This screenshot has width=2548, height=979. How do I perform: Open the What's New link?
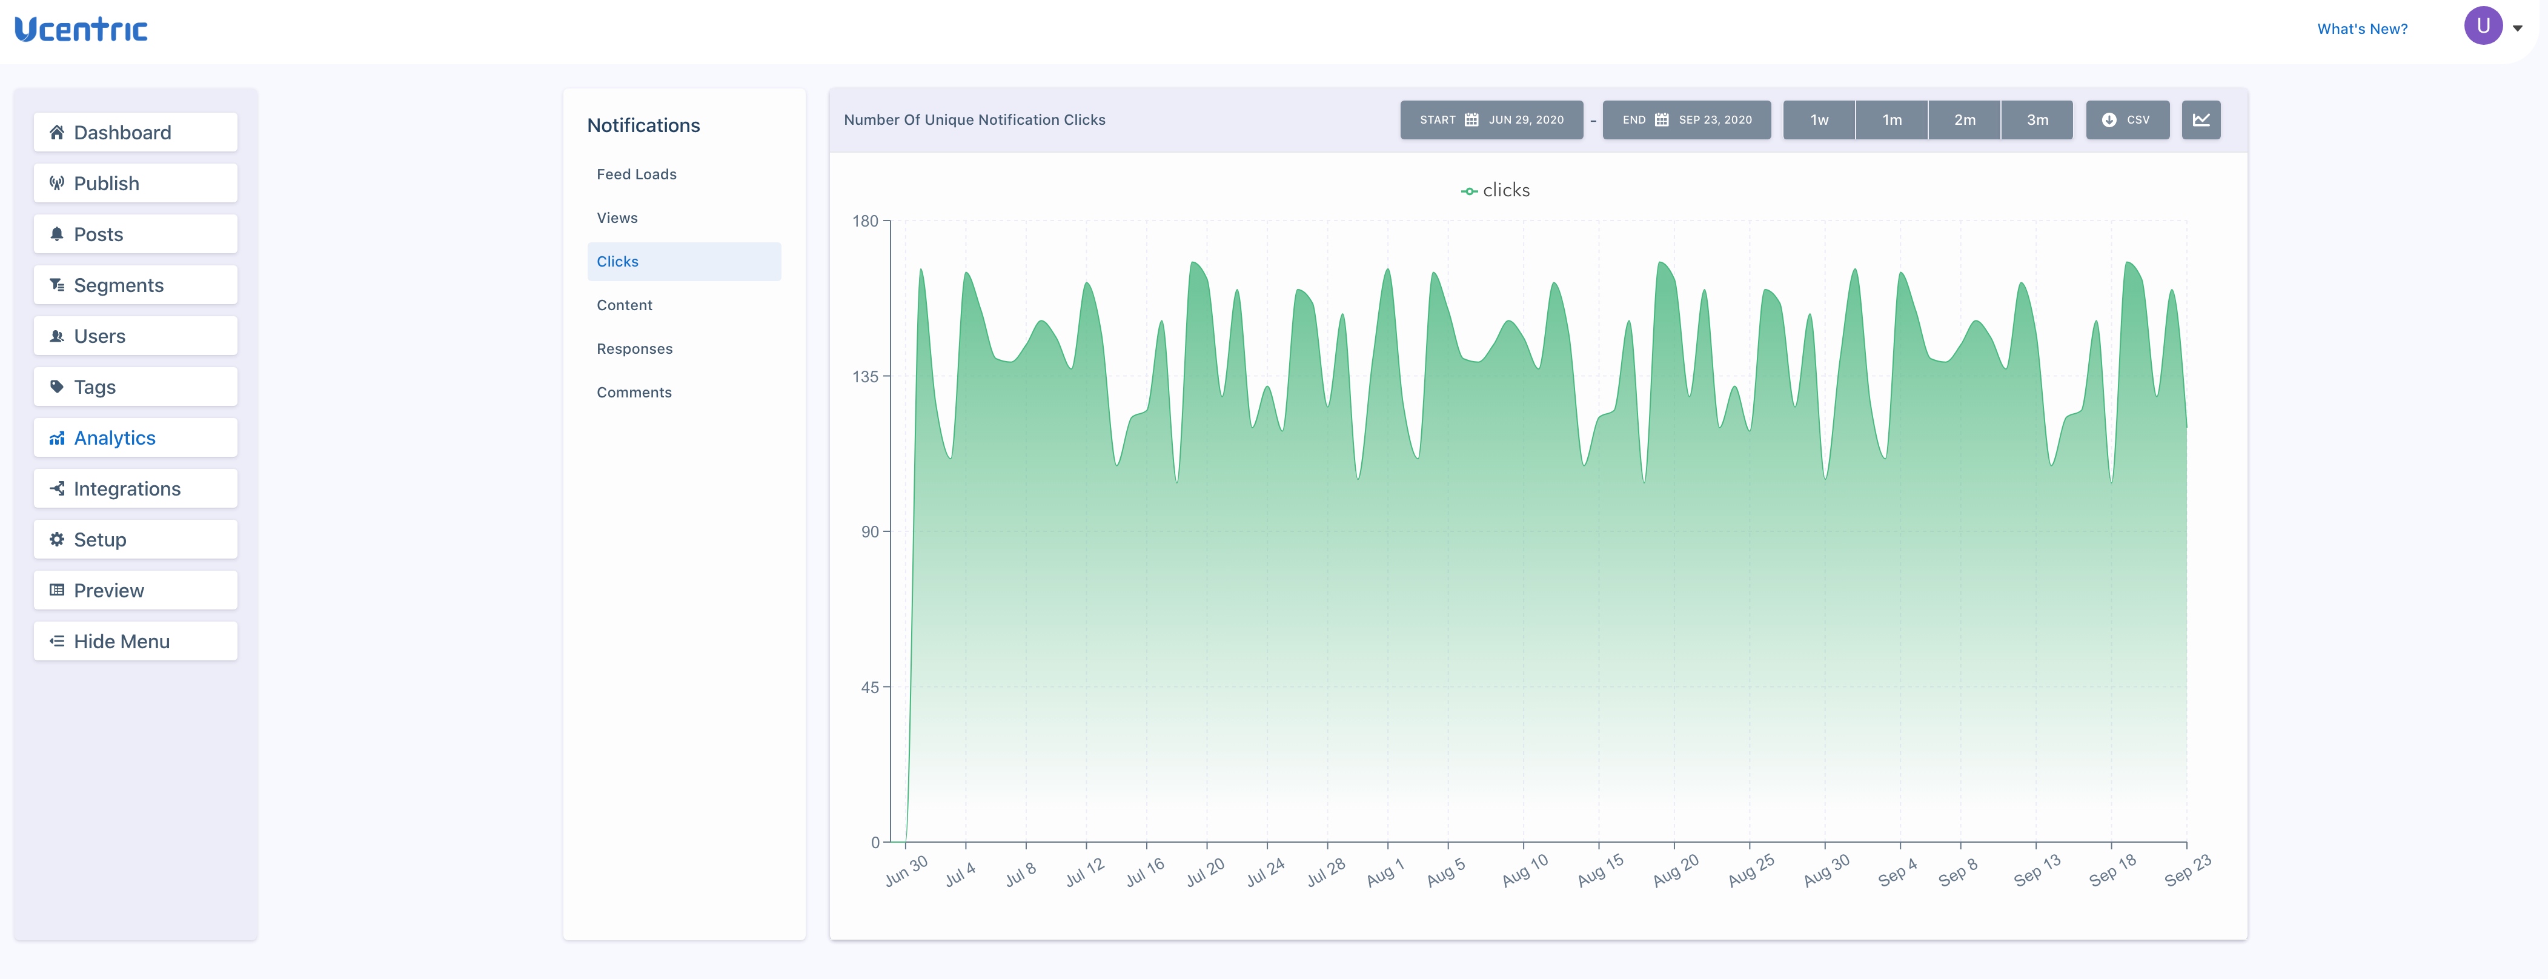pos(2361,28)
